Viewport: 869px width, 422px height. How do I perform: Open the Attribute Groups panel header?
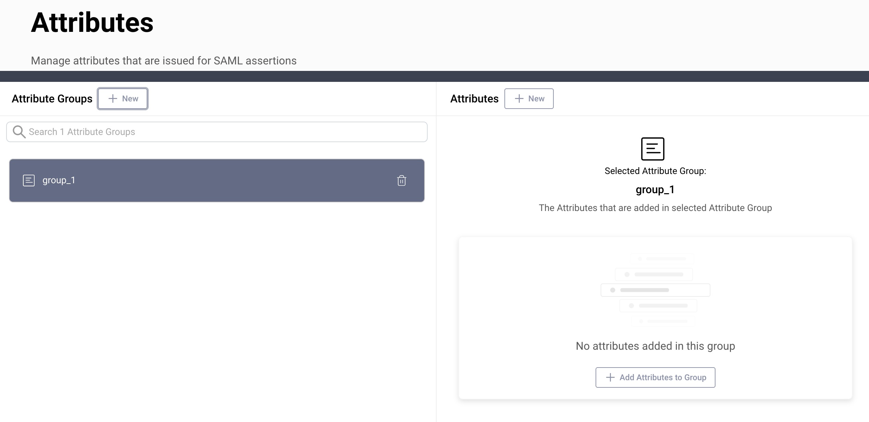[x=52, y=99]
